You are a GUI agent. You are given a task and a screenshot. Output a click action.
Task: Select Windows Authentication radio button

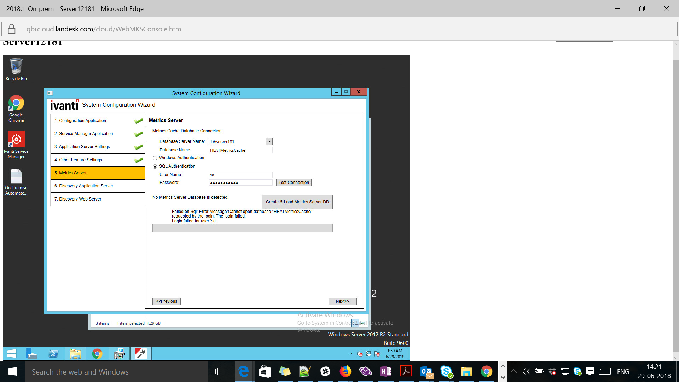(x=155, y=158)
